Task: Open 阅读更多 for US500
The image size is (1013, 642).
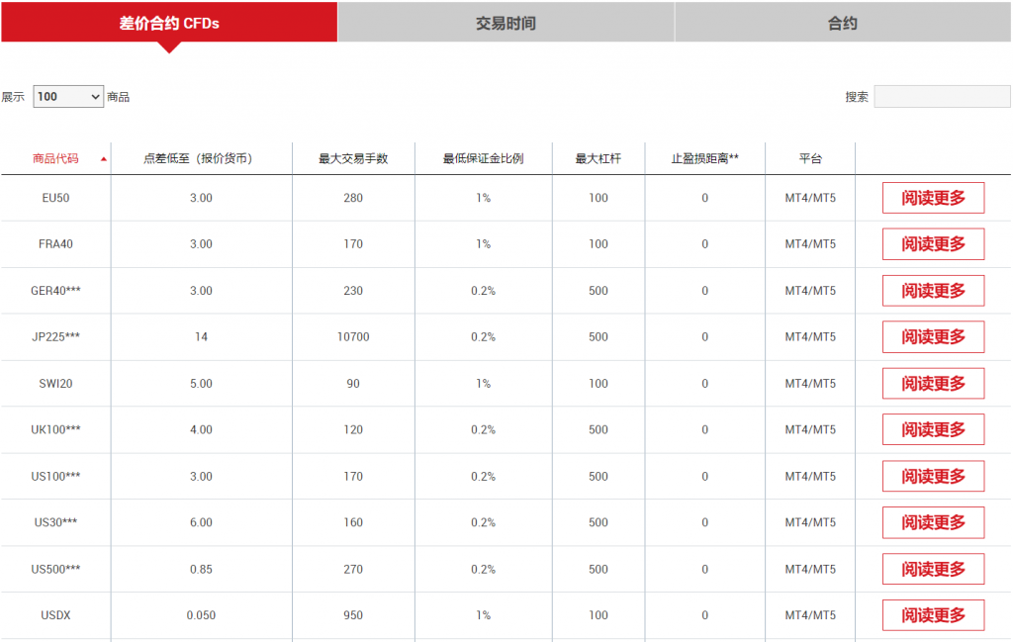Action: tap(933, 569)
